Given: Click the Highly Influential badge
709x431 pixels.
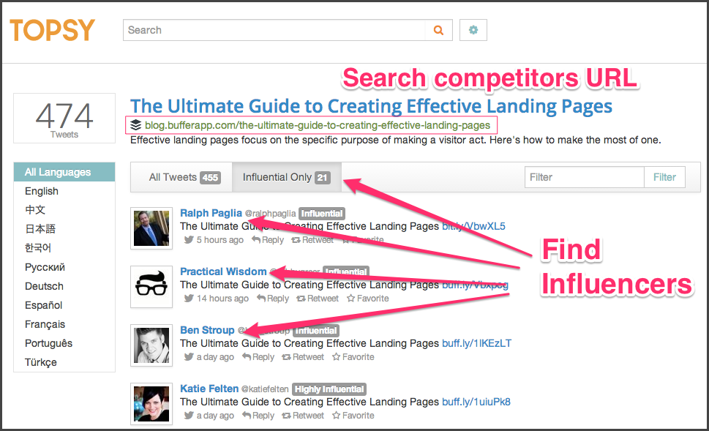Looking at the screenshot, I should point(329,389).
